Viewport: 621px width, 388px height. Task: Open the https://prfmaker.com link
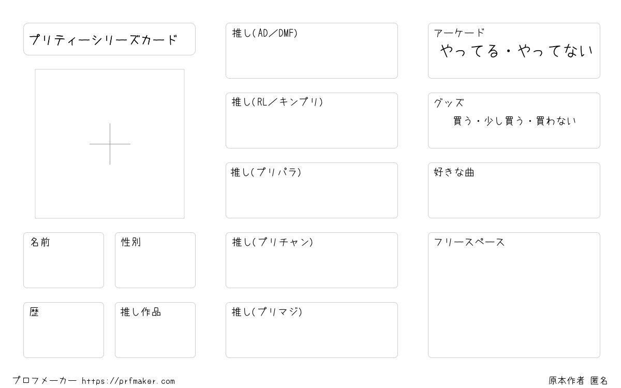click(128, 381)
